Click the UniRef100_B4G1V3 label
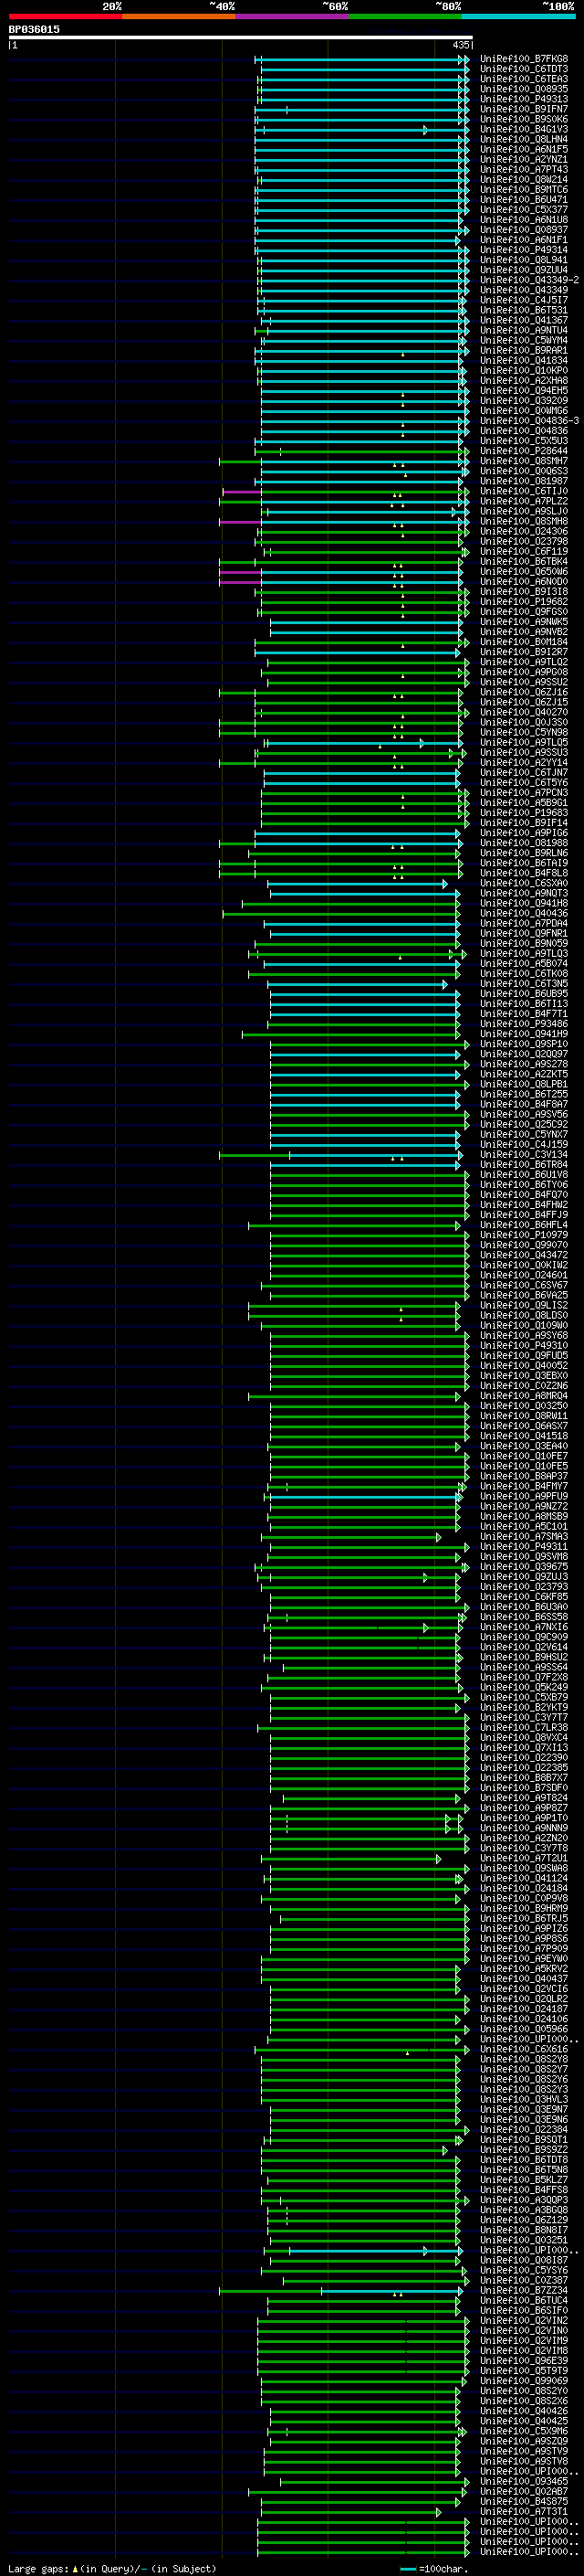The height and width of the screenshot is (2576, 584). click(x=524, y=129)
